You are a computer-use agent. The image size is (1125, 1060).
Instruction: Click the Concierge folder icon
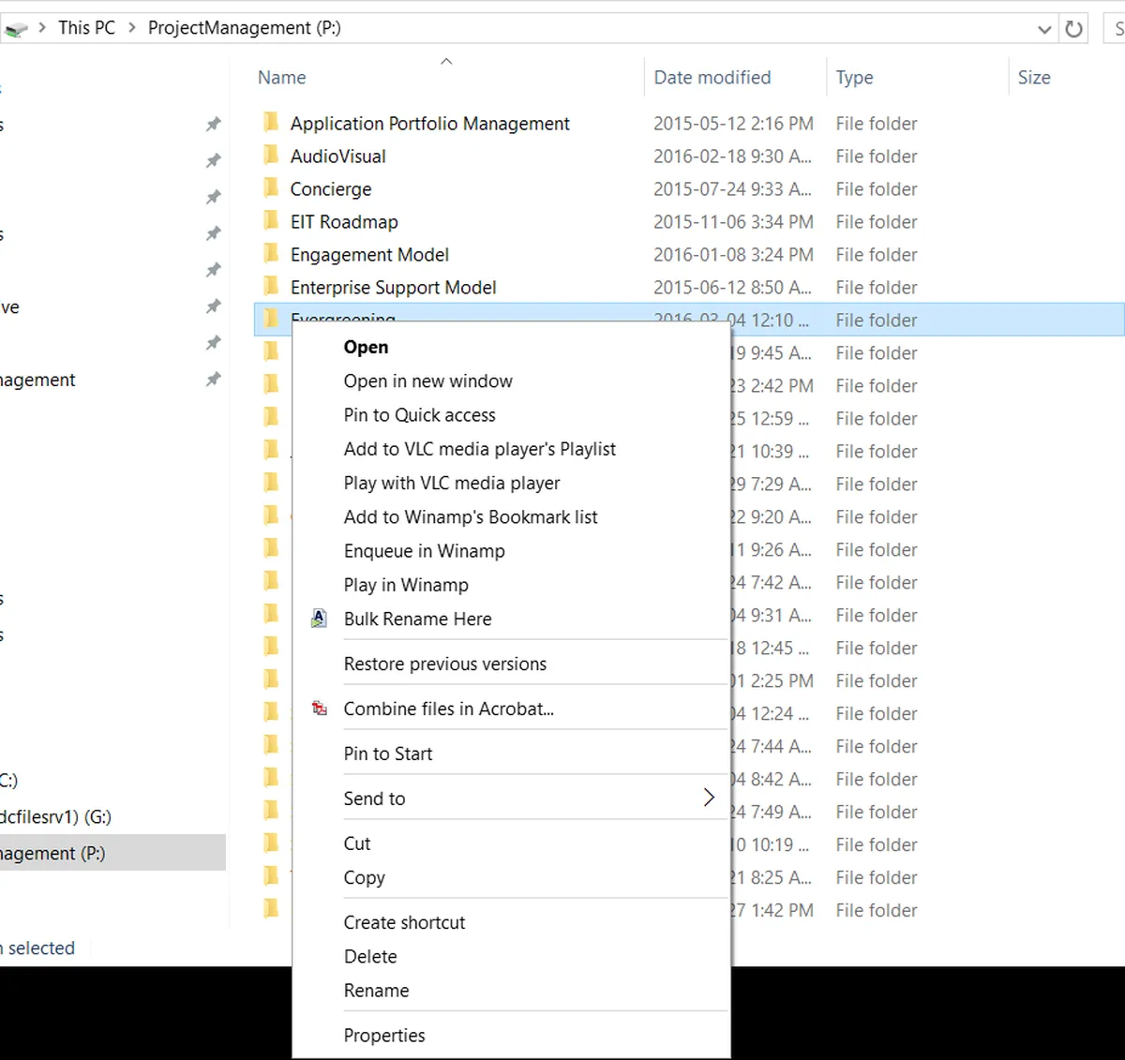pos(271,188)
